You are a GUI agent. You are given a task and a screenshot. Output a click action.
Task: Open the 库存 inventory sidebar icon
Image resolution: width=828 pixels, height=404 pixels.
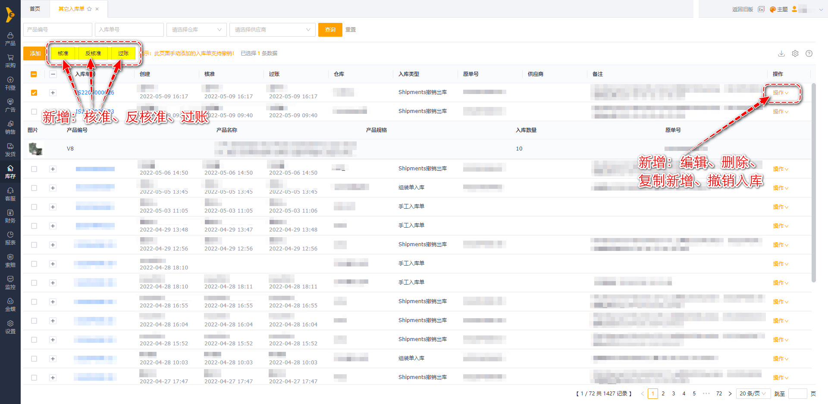click(10, 171)
